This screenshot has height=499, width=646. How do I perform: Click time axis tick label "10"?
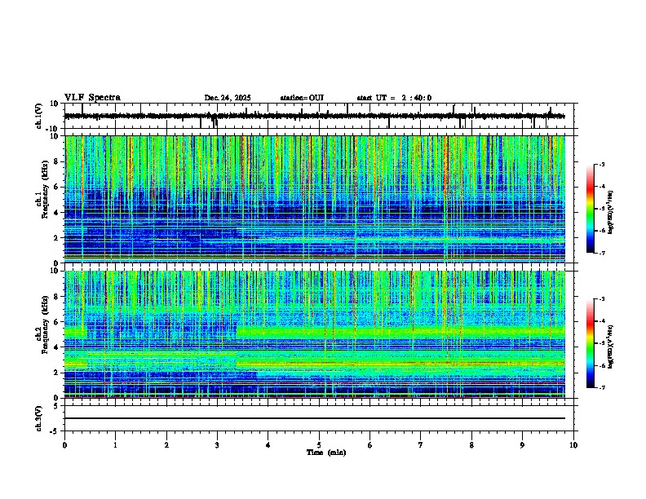[573, 445]
